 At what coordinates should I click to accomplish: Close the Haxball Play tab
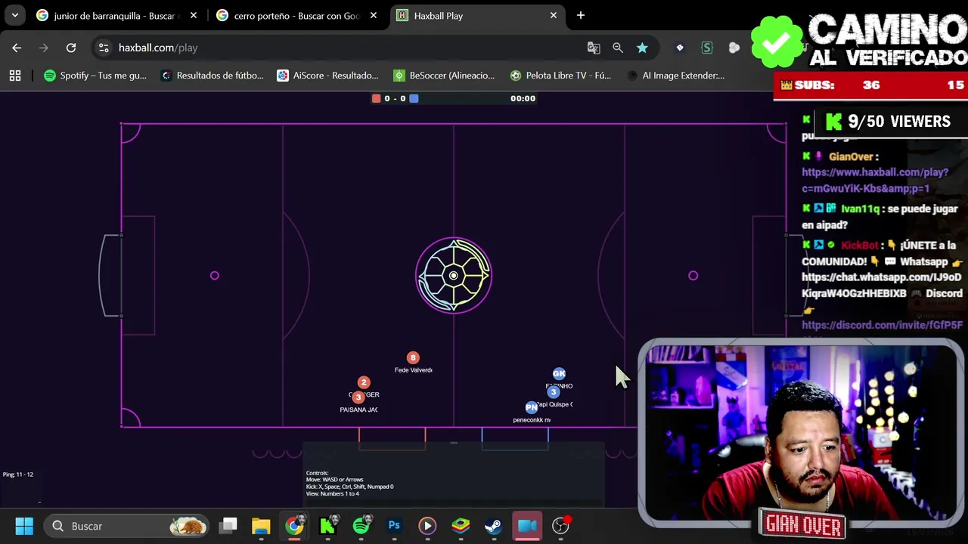554,15
